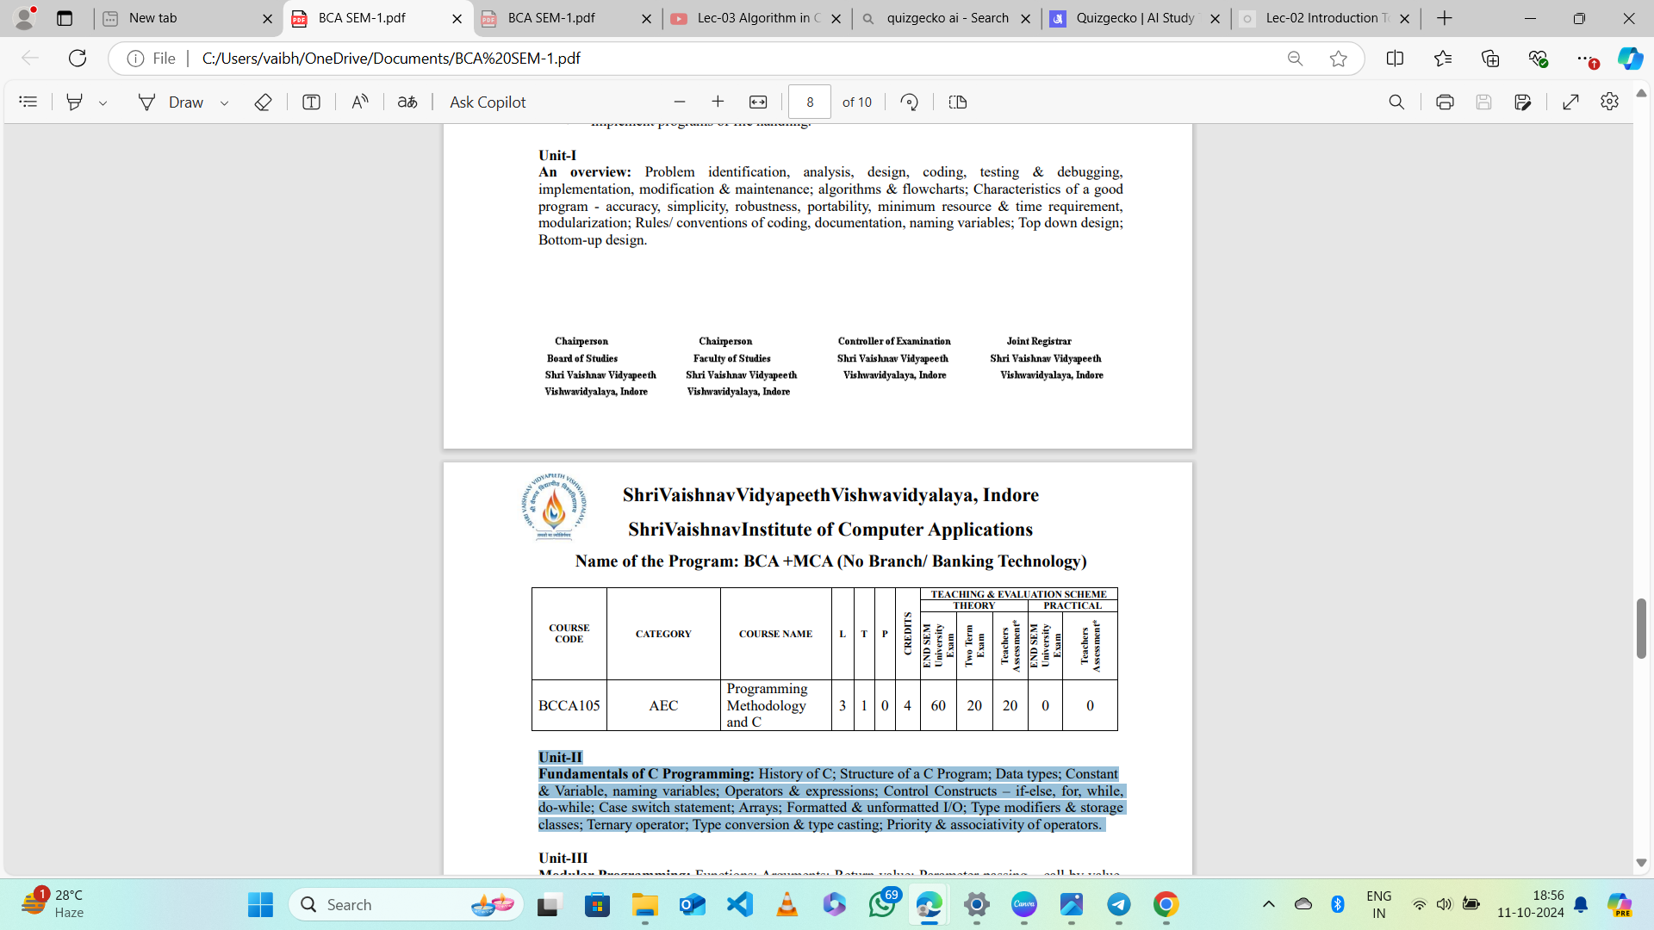Toggle the Draw tool dropdown arrow

[224, 102]
